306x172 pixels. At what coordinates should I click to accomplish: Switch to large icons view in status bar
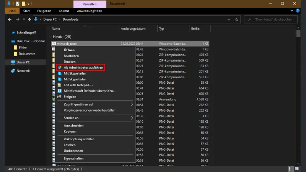tap(297, 169)
